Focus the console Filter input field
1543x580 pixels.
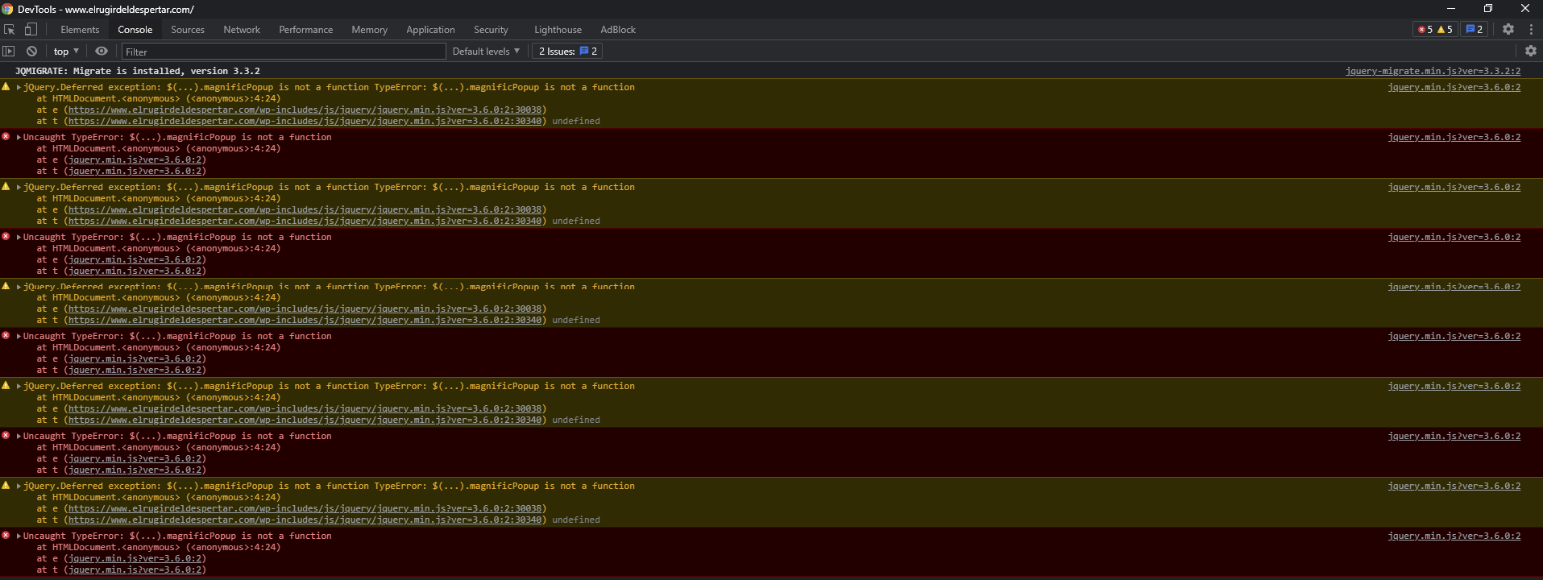(284, 52)
